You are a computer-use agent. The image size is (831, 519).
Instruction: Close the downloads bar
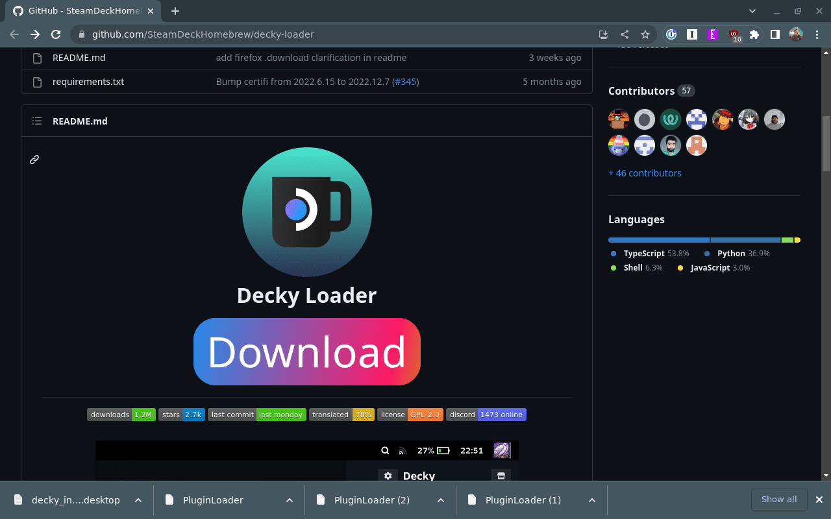(819, 500)
